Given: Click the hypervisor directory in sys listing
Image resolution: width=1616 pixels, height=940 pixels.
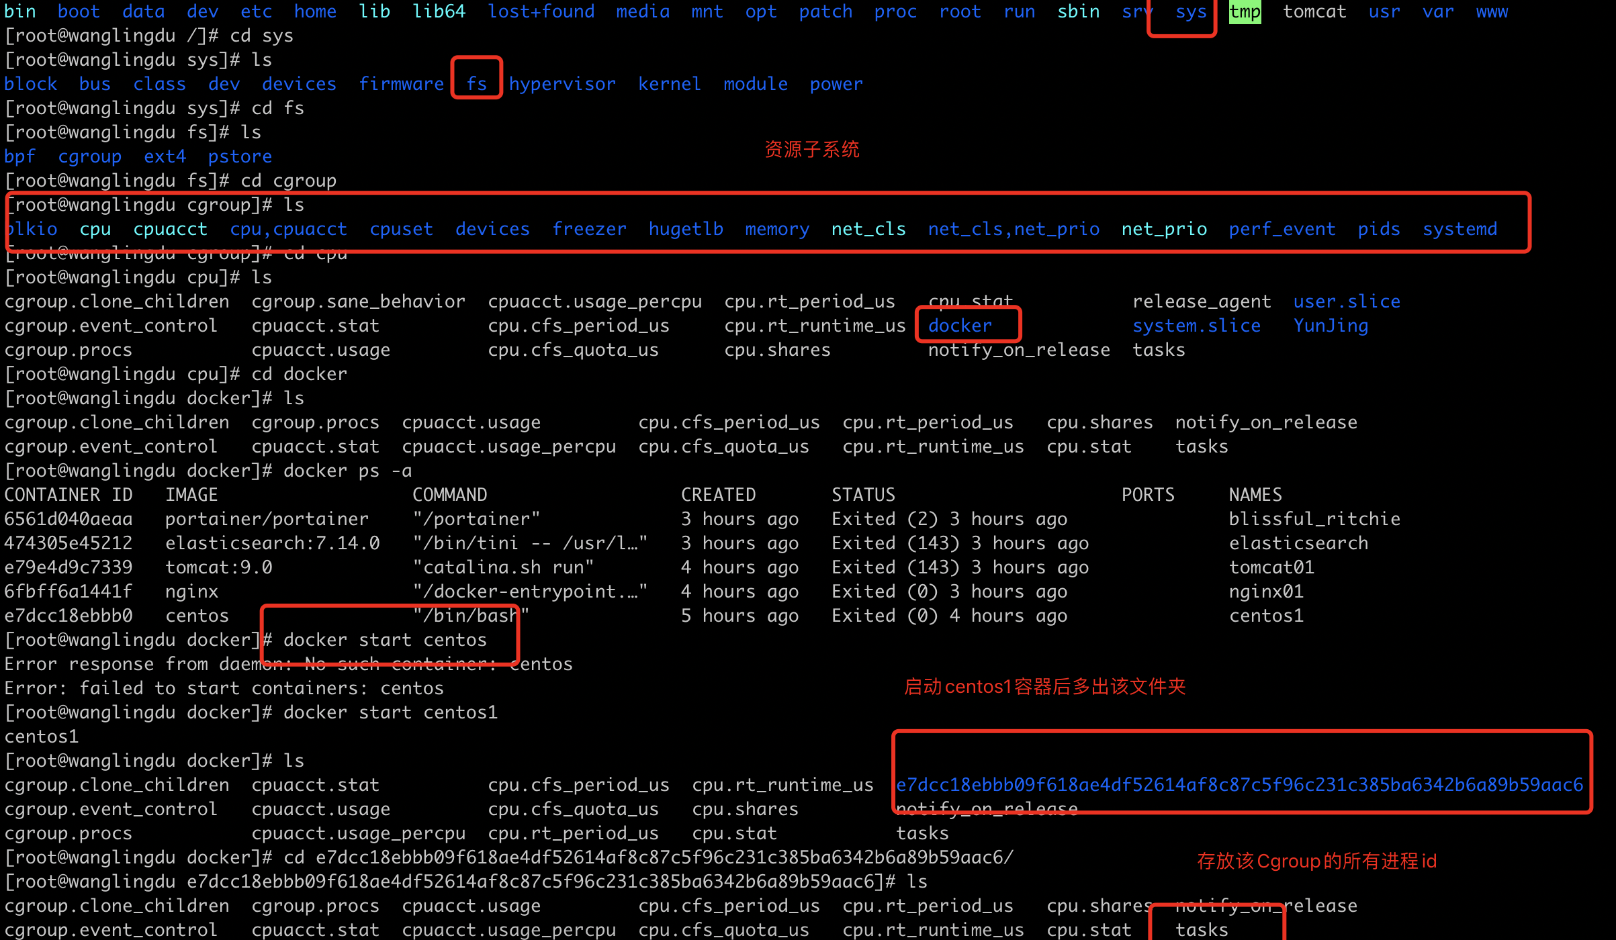Looking at the screenshot, I should pos(562,84).
